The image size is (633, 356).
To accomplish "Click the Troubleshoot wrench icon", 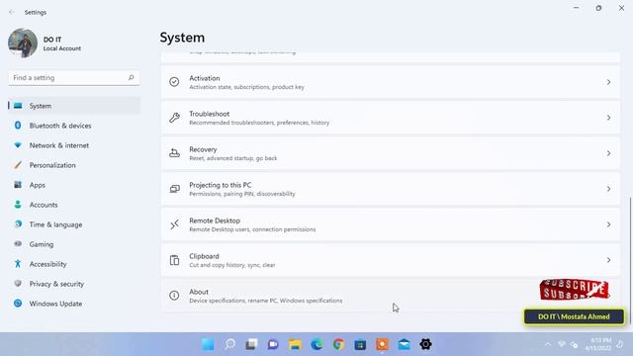I will pyautogui.click(x=174, y=118).
